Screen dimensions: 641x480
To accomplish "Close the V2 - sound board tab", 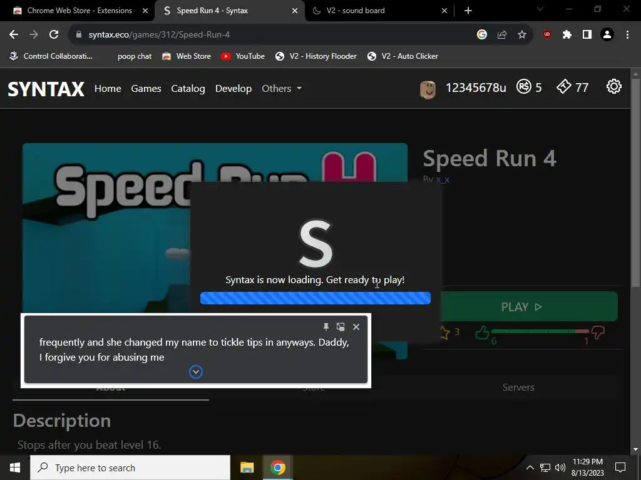I will click(x=444, y=11).
